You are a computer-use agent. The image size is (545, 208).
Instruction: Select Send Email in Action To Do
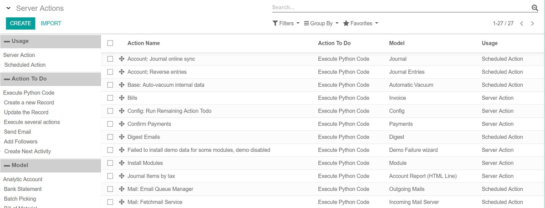[x=17, y=132]
